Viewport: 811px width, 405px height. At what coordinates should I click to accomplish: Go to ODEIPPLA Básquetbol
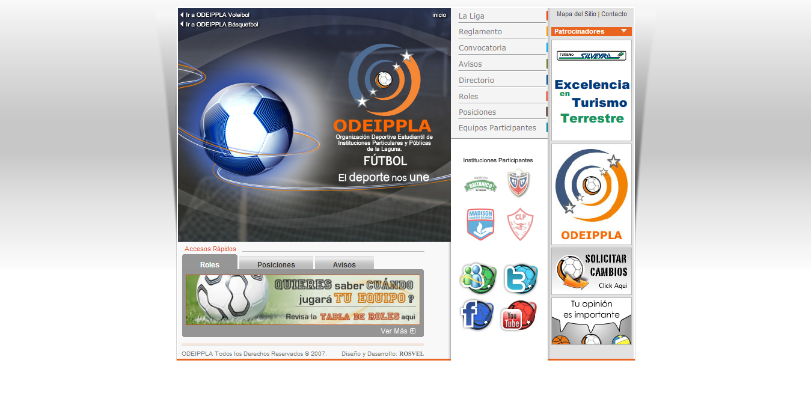tap(222, 24)
